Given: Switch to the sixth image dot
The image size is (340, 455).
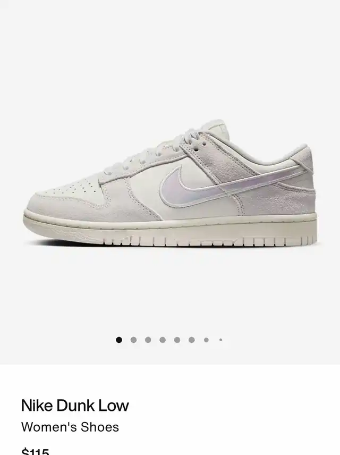Looking at the screenshot, I should (191, 340).
